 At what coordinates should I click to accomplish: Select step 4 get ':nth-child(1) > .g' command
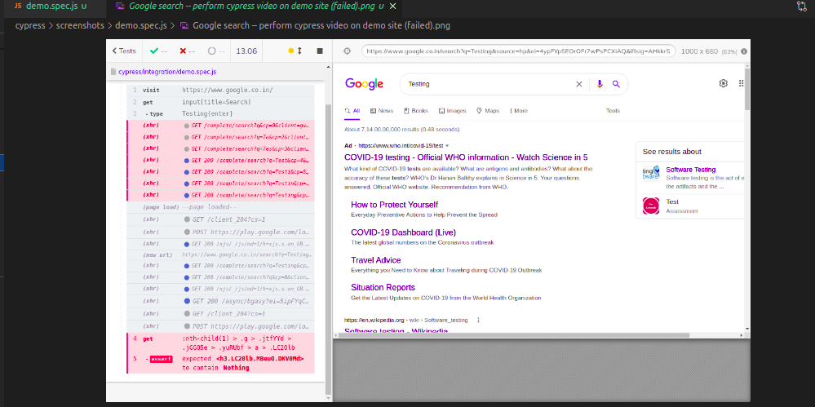click(x=220, y=343)
